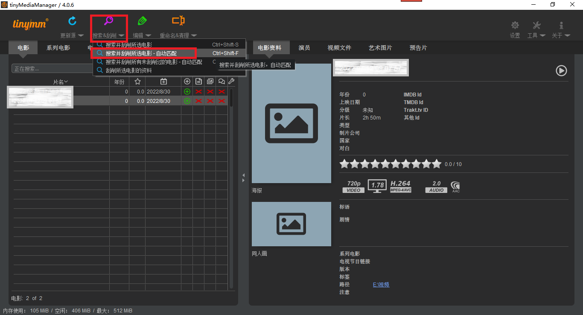Viewport: 583px width, 315px height.
Task: Expand the 工具 dropdown arrow
Action: 542,35
